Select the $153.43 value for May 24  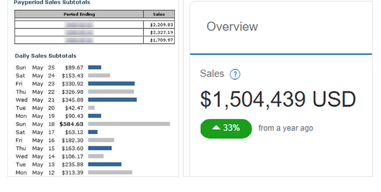[x=73, y=76]
